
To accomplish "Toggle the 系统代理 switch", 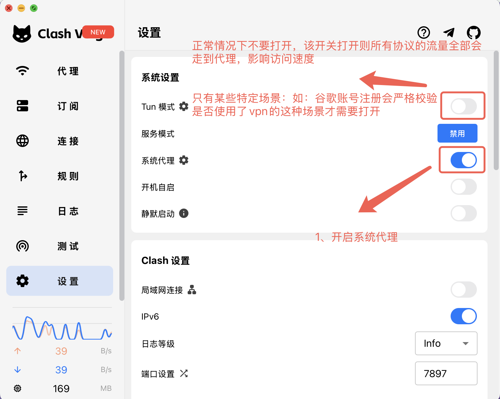I will 464,160.
